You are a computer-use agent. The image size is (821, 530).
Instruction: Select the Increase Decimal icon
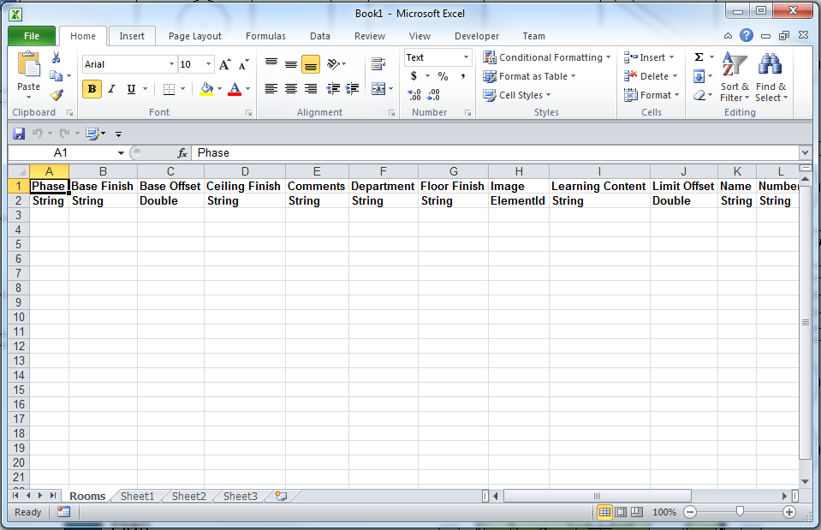(413, 95)
